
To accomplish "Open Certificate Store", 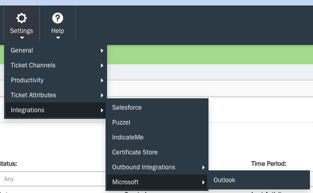I will click(x=157, y=152).
